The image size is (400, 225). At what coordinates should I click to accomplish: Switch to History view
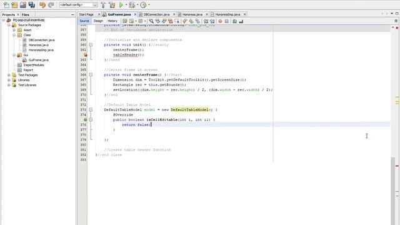(x=112, y=21)
